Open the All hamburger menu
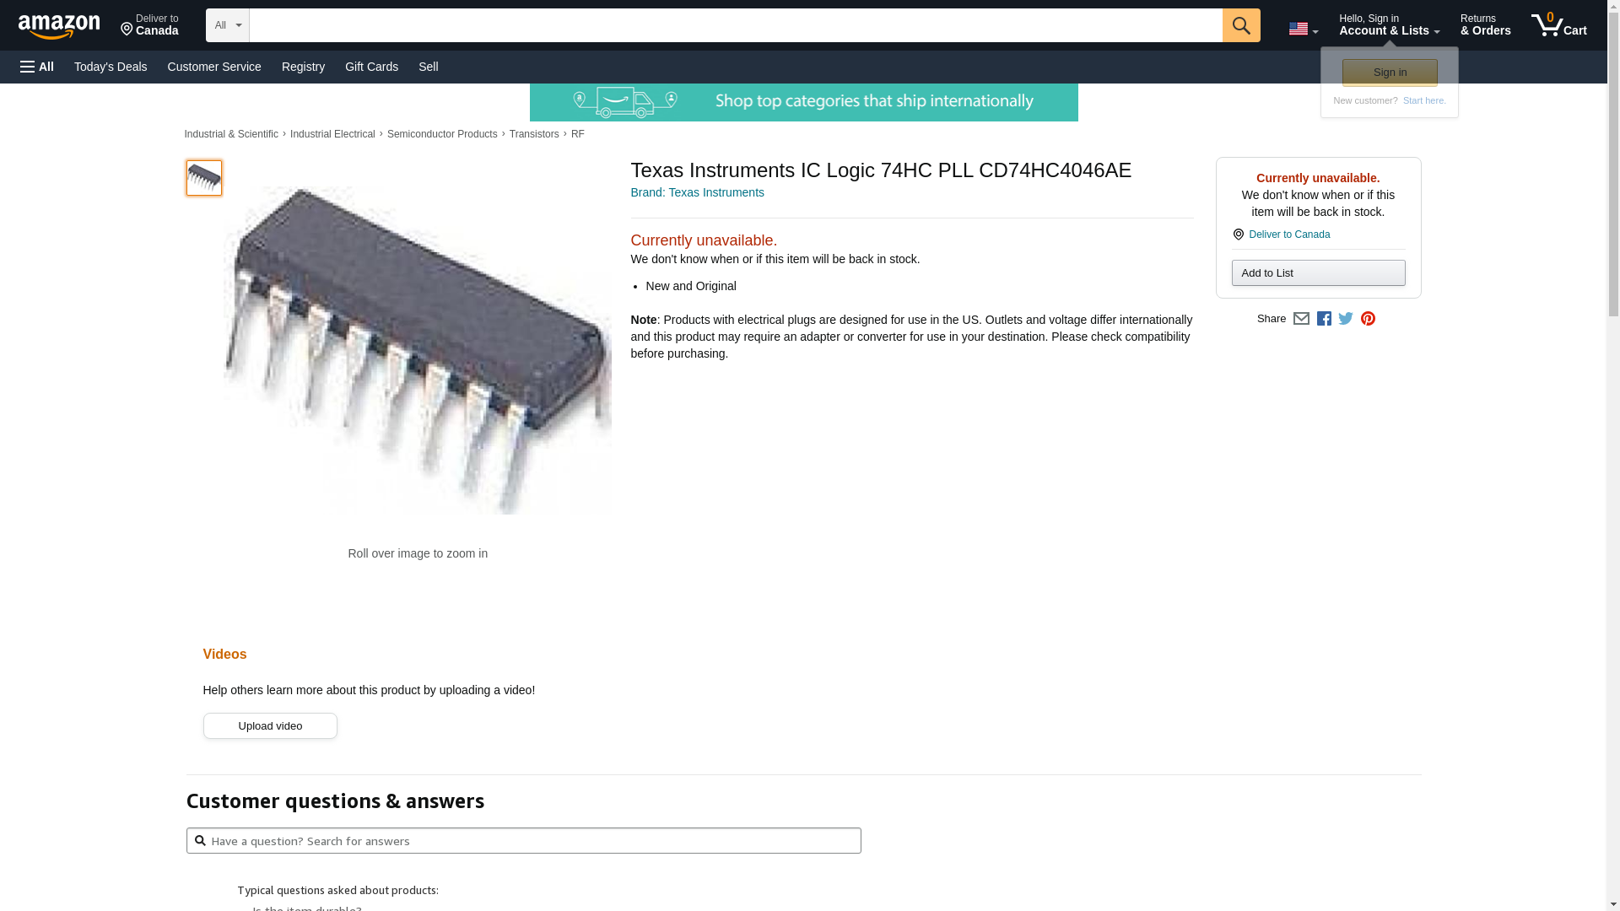Viewport: 1620px width, 911px height. pyautogui.click(x=37, y=67)
